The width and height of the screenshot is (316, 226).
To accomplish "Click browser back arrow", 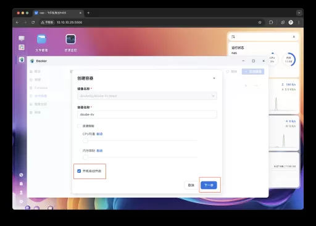I will click(17, 22).
